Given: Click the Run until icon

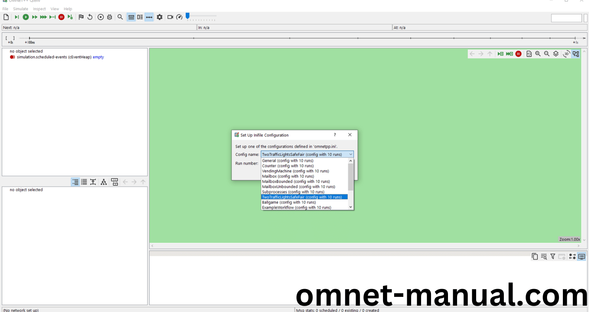Looking at the screenshot, I should click(x=53, y=17).
